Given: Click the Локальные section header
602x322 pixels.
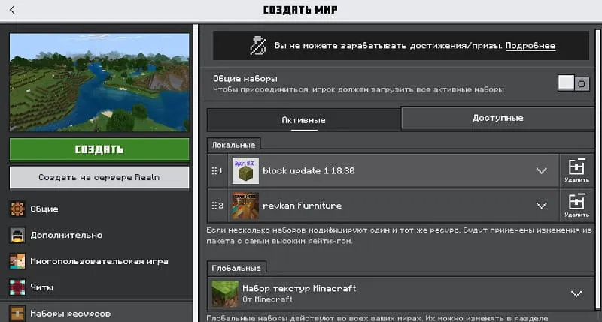Looking at the screenshot, I should (234, 145).
